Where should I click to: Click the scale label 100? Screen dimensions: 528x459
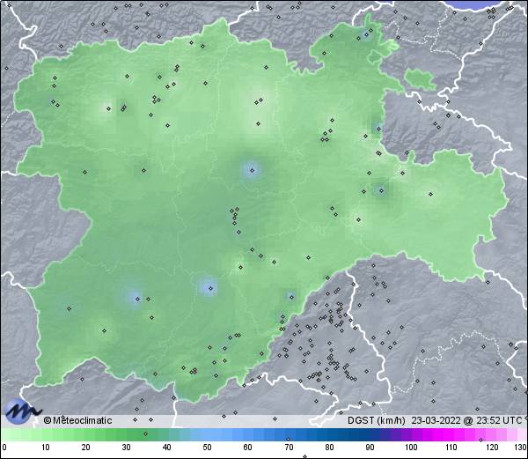click(x=411, y=448)
